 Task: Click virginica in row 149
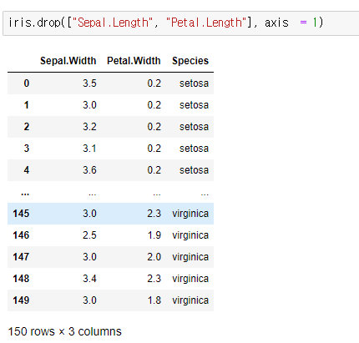[190, 300]
